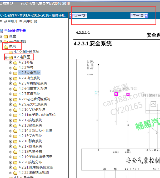The image size is (160, 178).
Task: Click the 4.1空调控制系统 folder icon
Action: pos(11,52)
